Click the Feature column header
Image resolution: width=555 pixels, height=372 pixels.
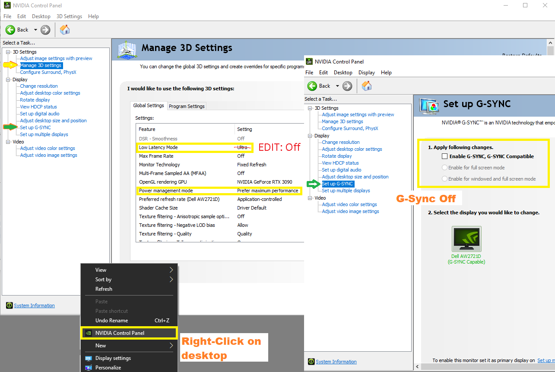pos(186,129)
